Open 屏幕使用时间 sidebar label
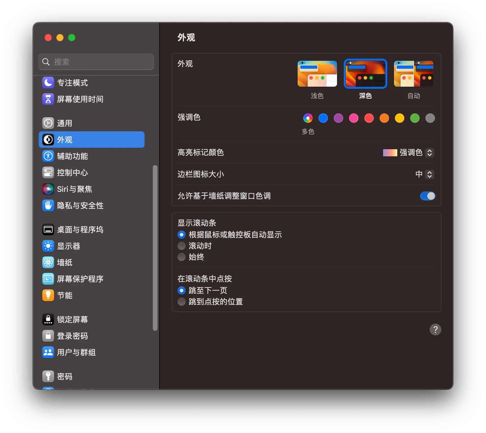This screenshot has width=486, height=433. point(80,99)
